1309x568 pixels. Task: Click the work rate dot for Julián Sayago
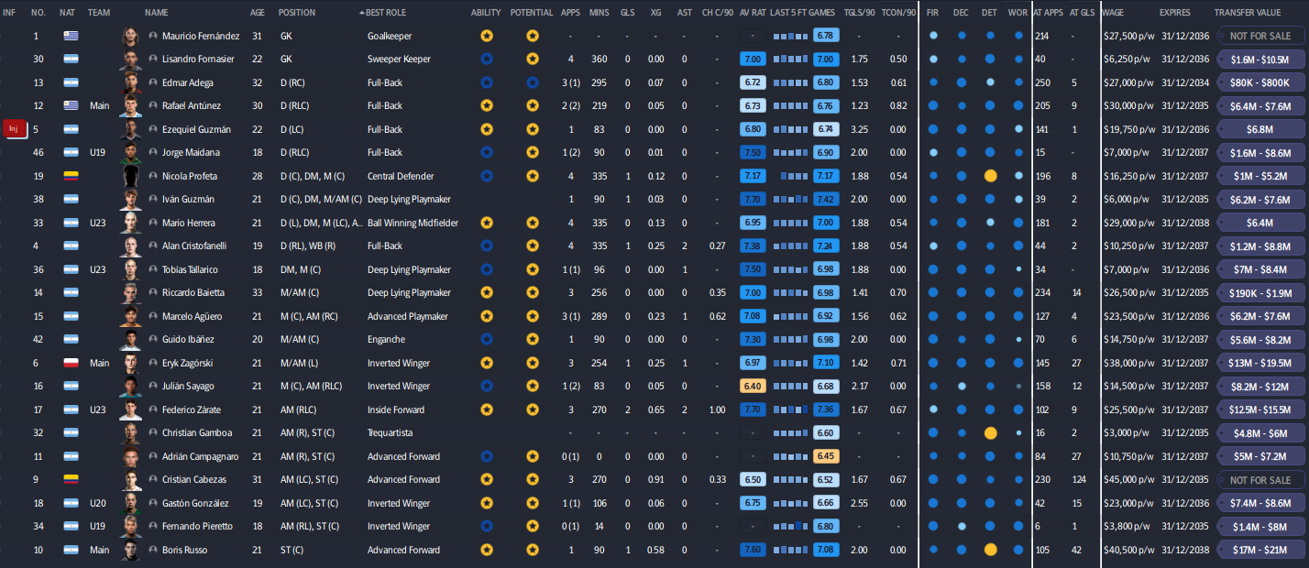point(1018,386)
